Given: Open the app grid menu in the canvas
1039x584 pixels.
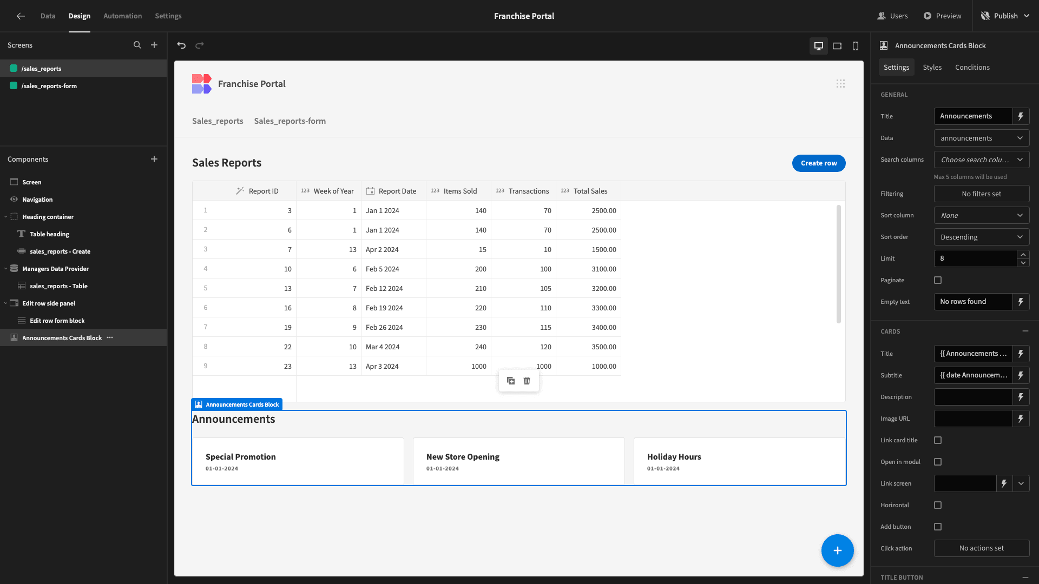Looking at the screenshot, I should tap(840, 84).
